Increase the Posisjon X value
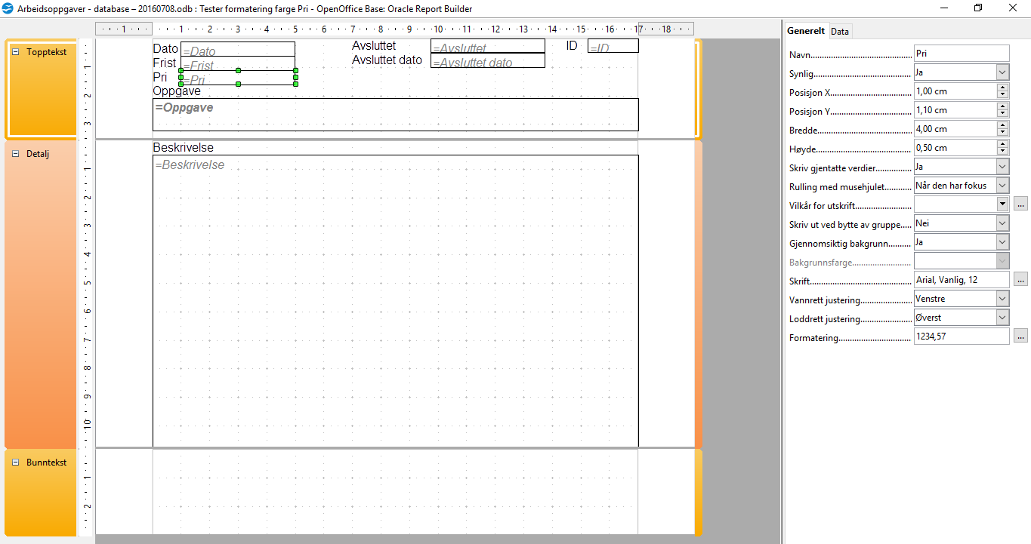The height and width of the screenshot is (544, 1031). point(1003,88)
